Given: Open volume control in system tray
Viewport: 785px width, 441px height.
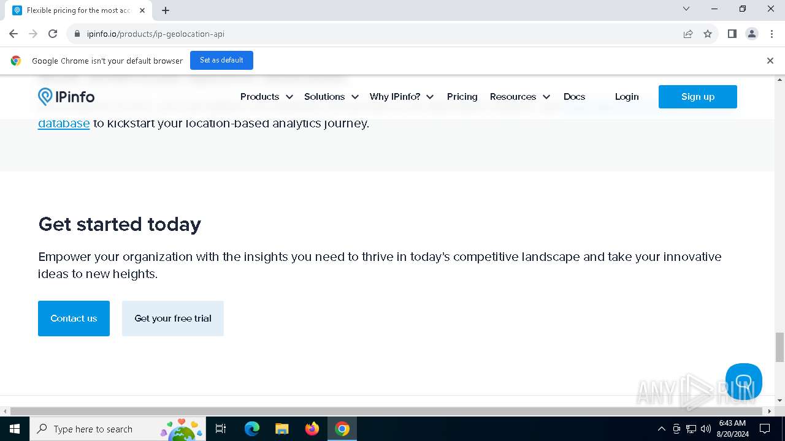Looking at the screenshot, I should click(706, 429).
